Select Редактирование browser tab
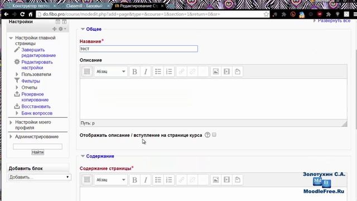 pyautogui.click(x=138, y=6)
